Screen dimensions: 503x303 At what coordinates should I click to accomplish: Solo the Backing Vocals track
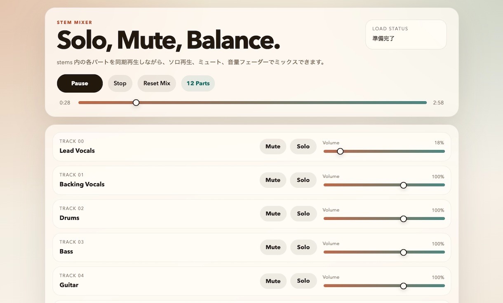pyautogui.click(x=303, y=180)
